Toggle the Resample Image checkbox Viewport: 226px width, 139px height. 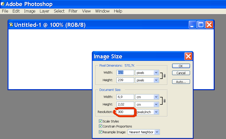(x=100, y=132)
